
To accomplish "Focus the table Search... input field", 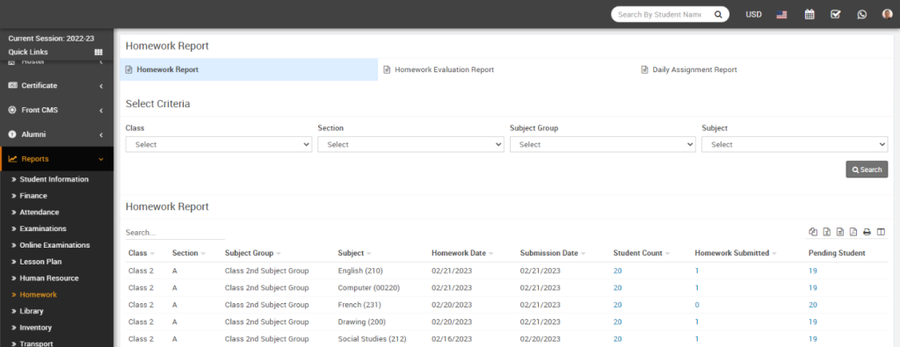I will tap(175, 233).
